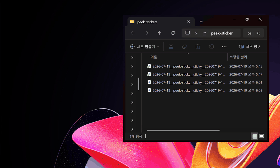280x168 pixels.
Task: Expand the chevron after the PC icon
Action: 196,33
